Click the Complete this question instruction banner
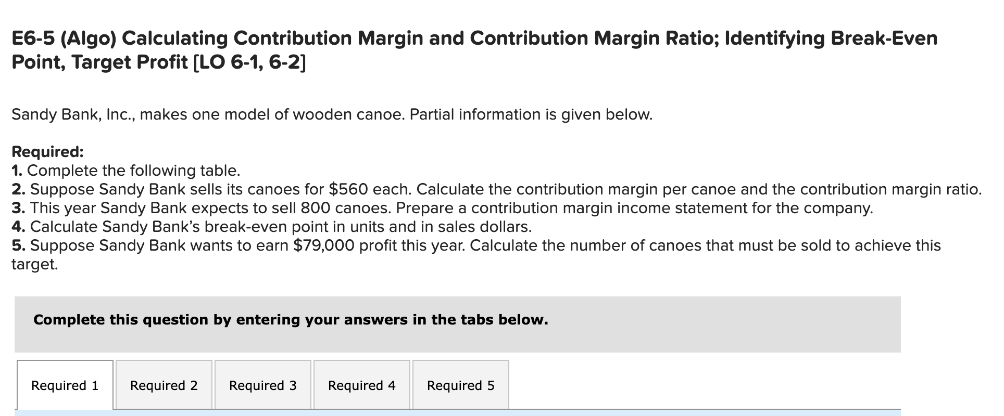The image size is (1004, 416). (291, 319)
